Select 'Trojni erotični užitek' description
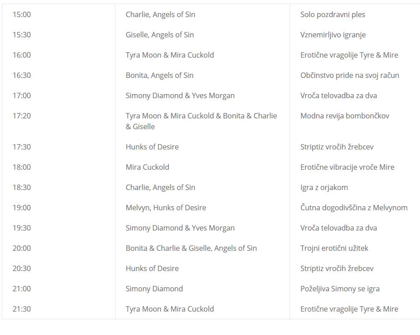 coord(334,248)
